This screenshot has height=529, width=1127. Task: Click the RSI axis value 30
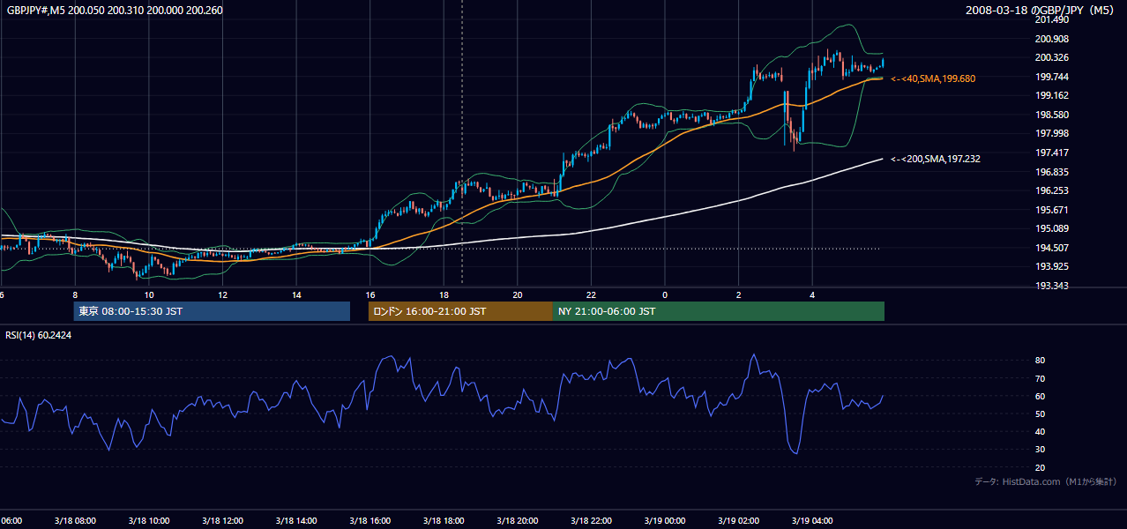tap(1040, 450)
